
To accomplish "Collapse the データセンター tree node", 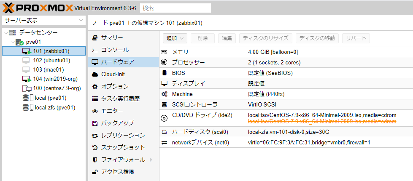I will (6, 32).
